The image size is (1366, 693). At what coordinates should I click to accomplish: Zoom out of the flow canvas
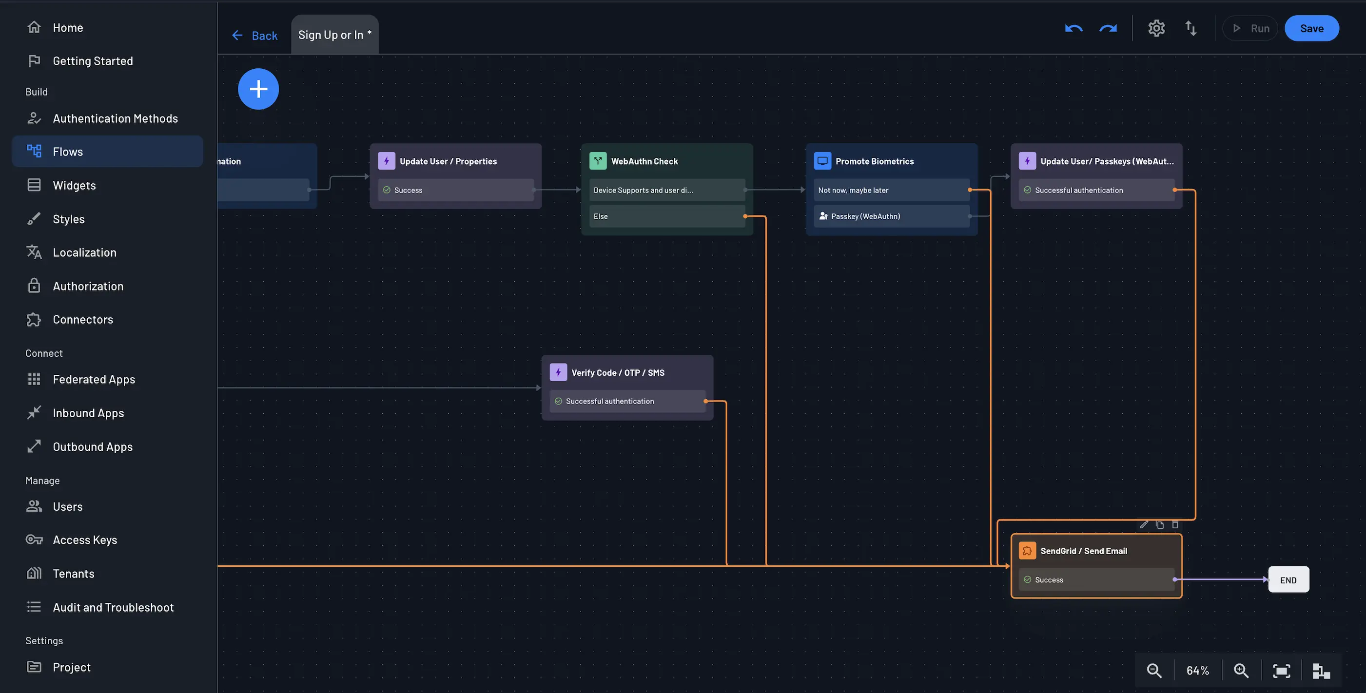tap(1154, 671)
